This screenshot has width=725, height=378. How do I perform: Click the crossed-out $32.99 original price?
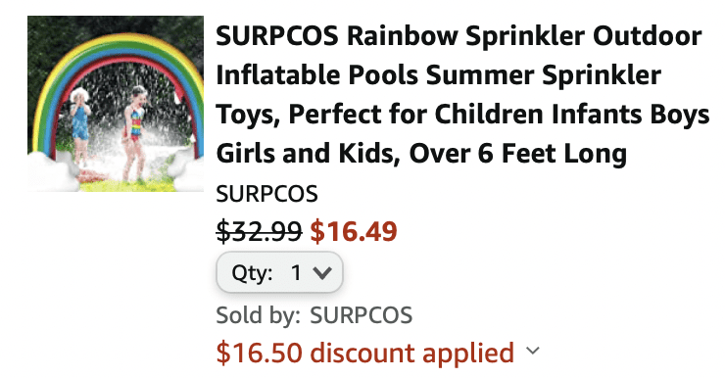(x=259, y=231)
